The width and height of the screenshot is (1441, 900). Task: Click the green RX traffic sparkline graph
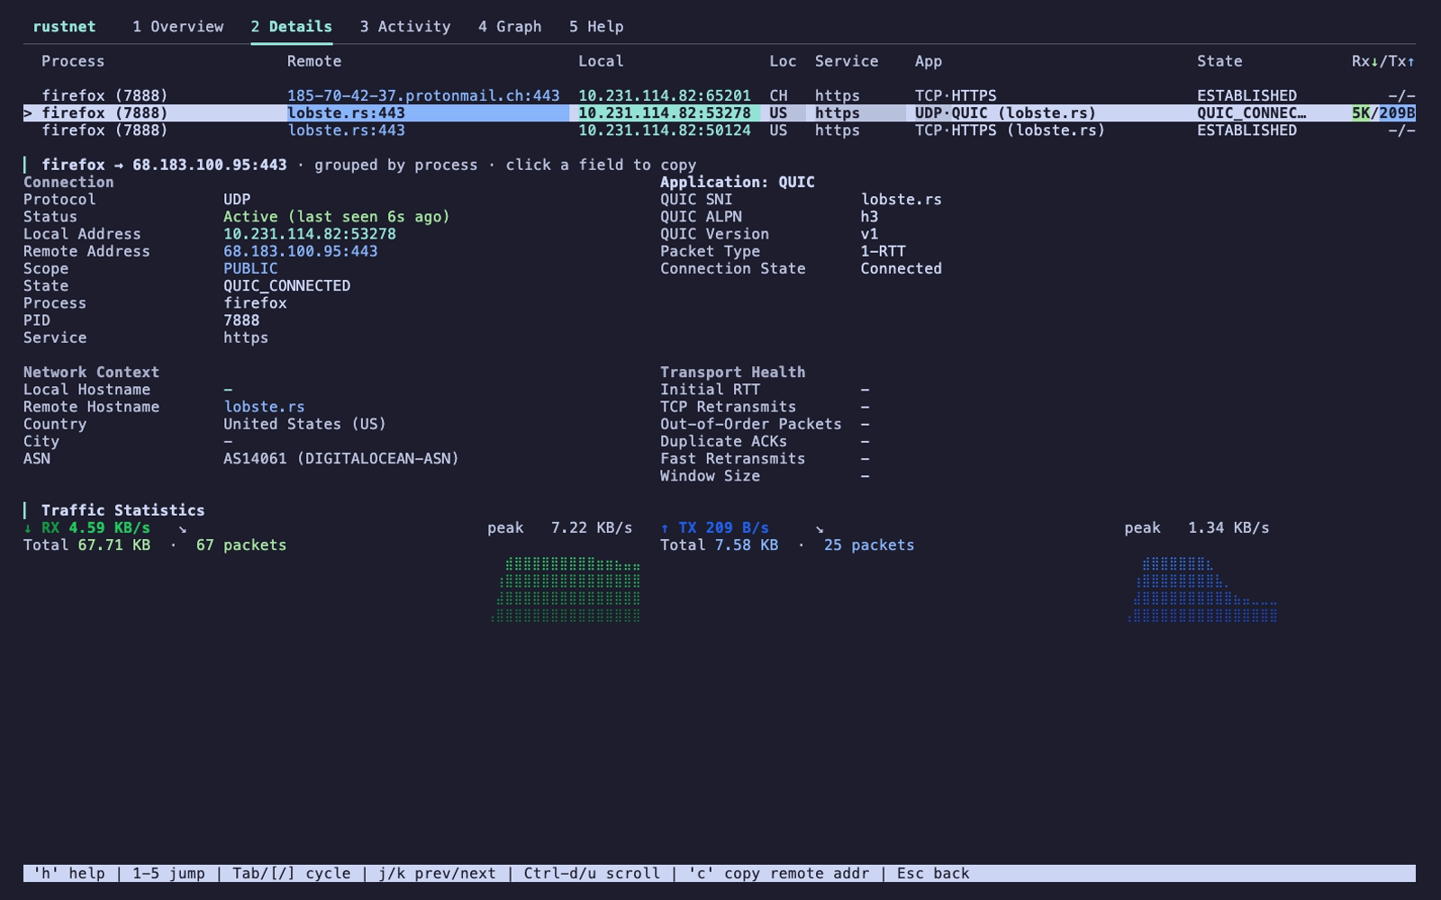(566, 589)
